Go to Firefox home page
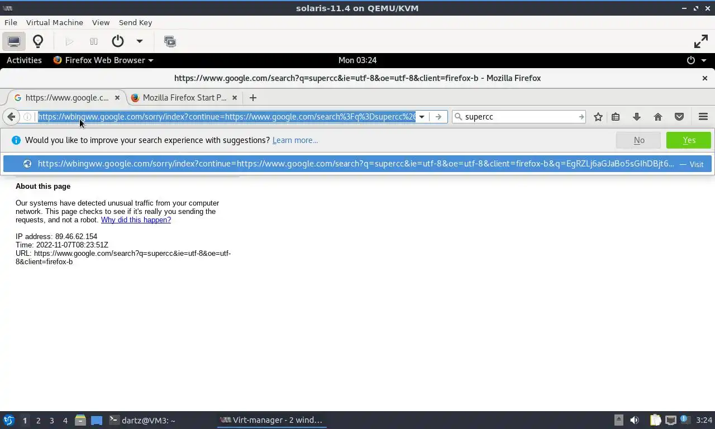 (657, 117)
